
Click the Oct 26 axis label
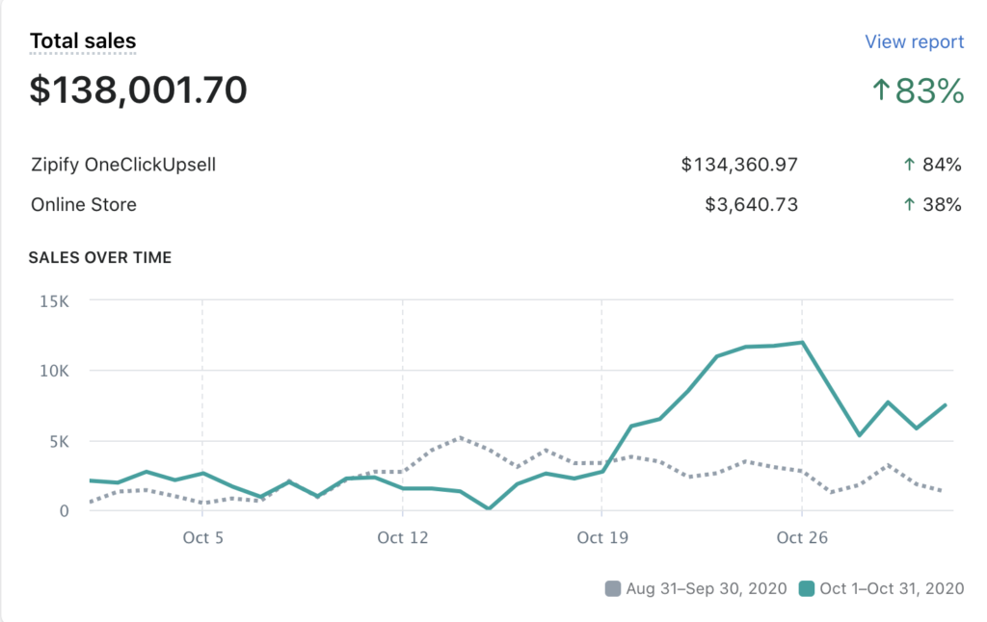pyautogui.click(x=802, y=537)
